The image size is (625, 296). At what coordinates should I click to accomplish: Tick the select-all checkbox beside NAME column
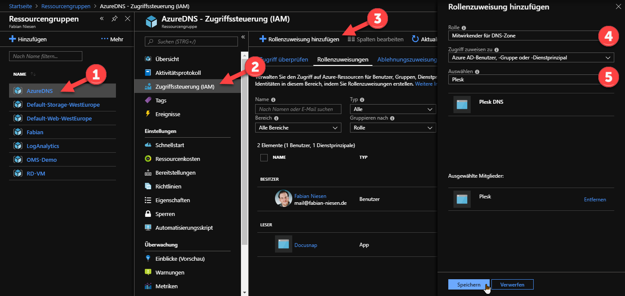(x=264, y=157)
